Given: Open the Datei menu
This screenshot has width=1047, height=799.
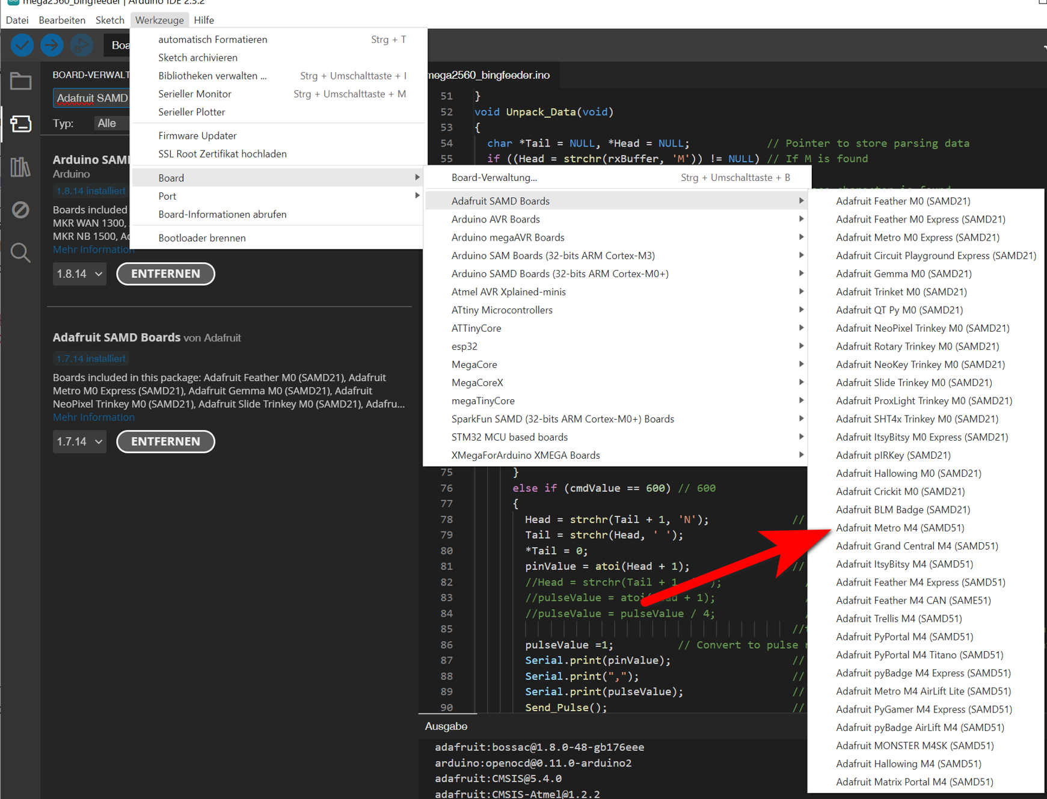Looking at the screenshot, I should coord(17,20).
